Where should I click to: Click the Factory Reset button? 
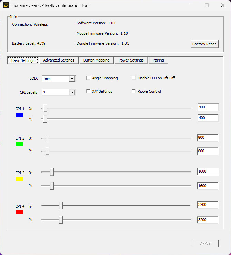(204, 44)
